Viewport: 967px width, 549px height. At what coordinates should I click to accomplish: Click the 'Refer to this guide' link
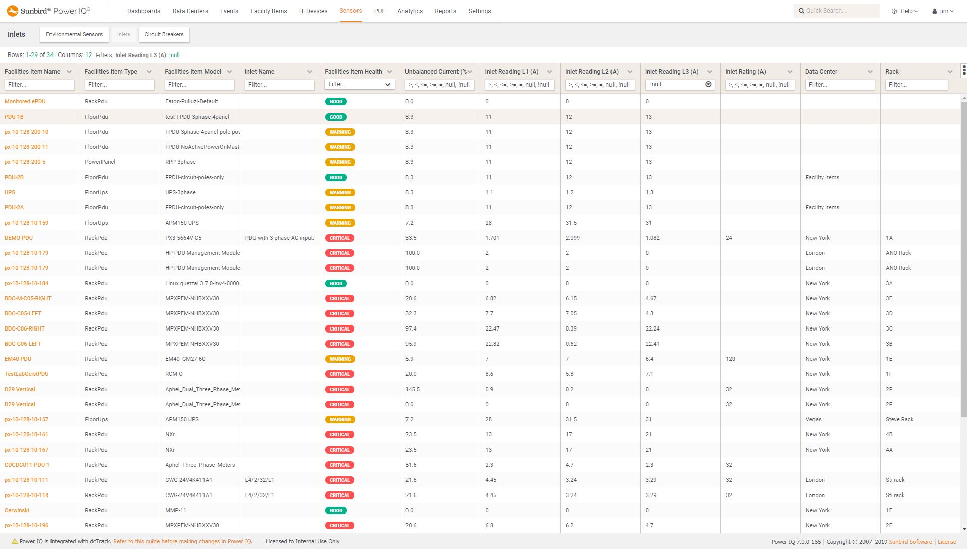[x=182, y=541]
